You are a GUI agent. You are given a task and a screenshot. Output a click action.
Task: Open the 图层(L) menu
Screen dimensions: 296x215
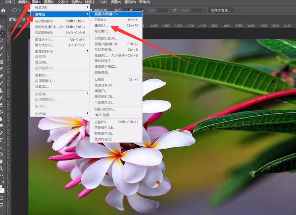point(49,2)
